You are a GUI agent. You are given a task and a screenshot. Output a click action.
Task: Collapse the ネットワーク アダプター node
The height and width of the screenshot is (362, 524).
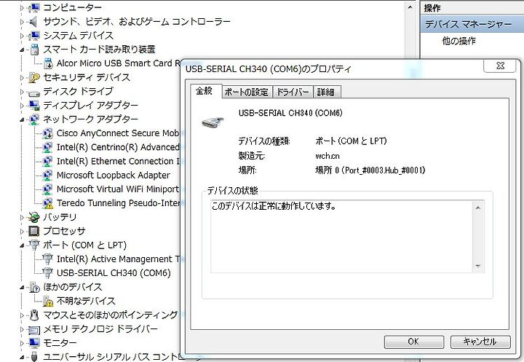tap(23, 119)
